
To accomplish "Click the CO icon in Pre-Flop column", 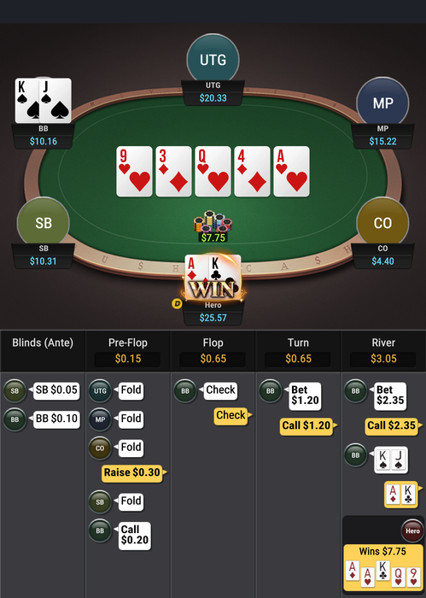I will pos(100,448).
